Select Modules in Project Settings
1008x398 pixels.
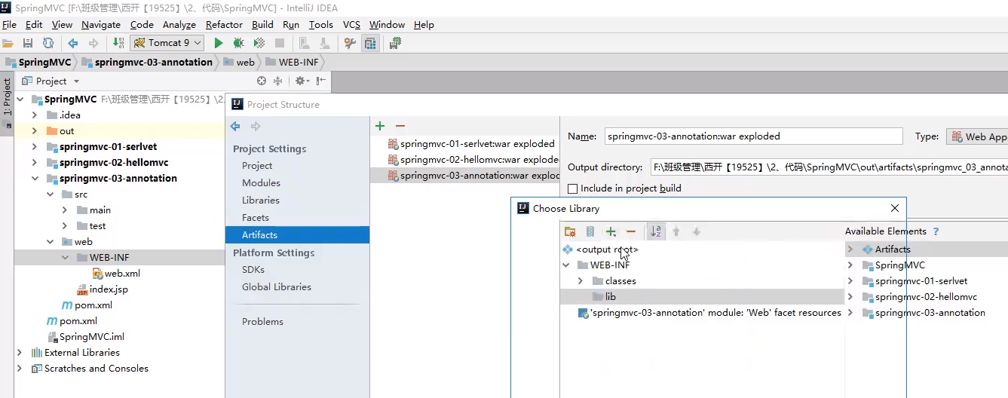point(261,183)
